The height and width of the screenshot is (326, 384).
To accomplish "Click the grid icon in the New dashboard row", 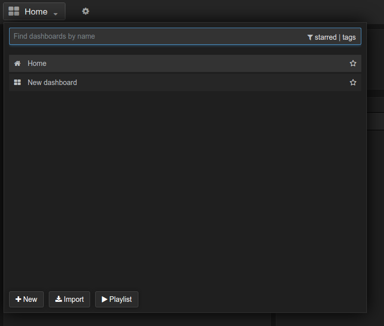I will 18,83.
